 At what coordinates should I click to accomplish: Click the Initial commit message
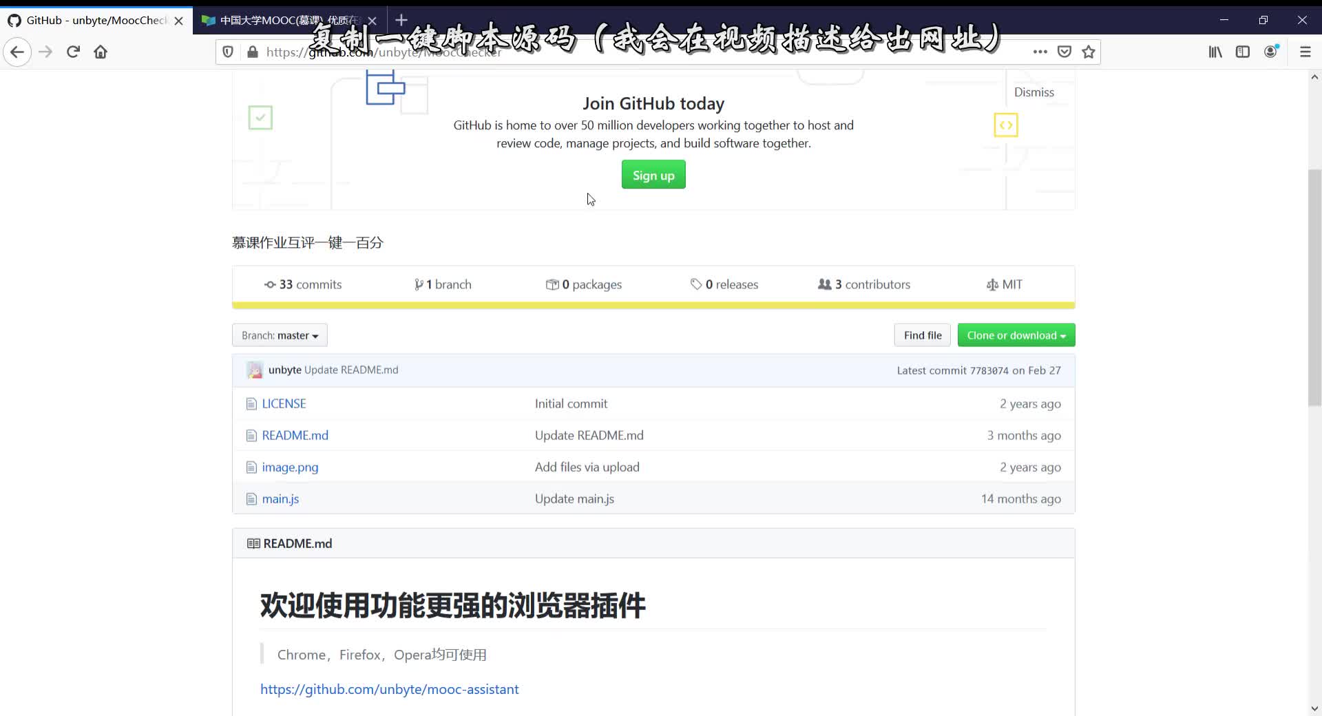tap(571, 403)
